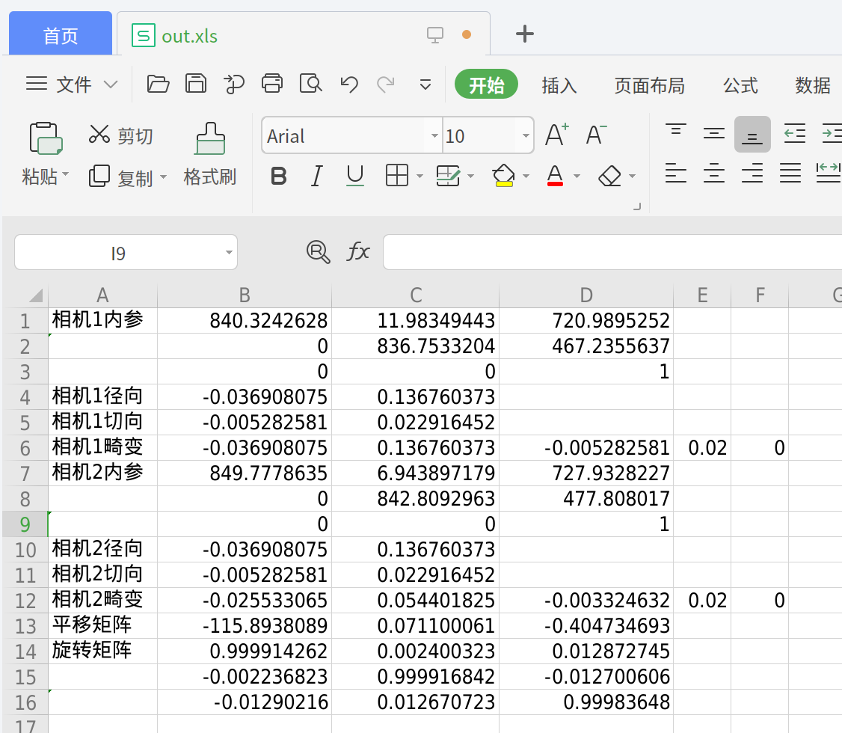This screenshot has width=842, height=733.
Task: Cut selection with 剪切 tool
Action: click(120, 135)
